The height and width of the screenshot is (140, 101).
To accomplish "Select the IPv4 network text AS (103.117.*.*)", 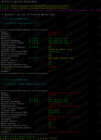I will pos(29,23).
